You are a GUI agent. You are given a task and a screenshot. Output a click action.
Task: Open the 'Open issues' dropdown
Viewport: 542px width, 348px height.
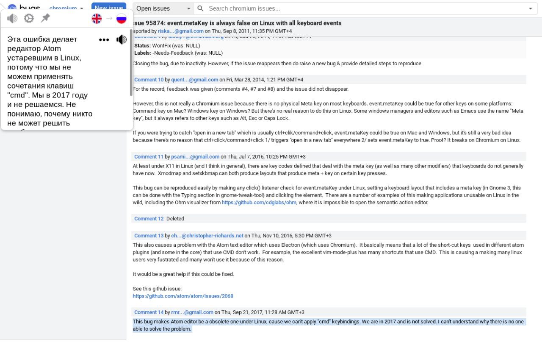point(163,8)
